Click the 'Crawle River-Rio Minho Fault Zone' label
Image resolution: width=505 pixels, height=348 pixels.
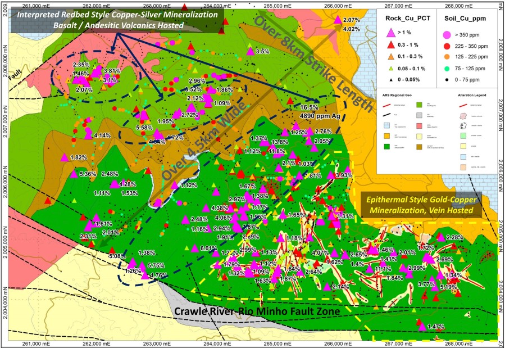pyautogui.click(x=257, y=311)
